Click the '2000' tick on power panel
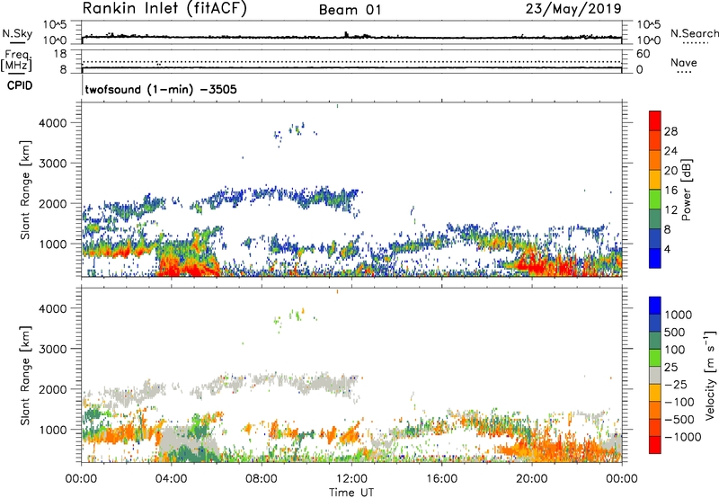719x498 pixels. pos(53,203)
